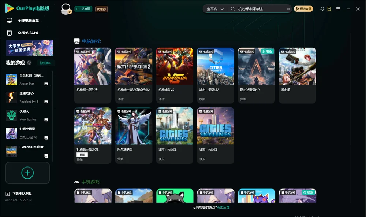Click the search magnifier icon

(233, 9)
